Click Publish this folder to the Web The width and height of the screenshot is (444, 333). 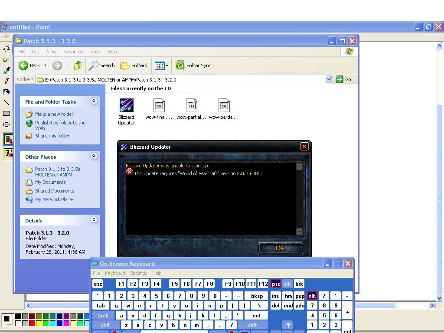[60, 125]
